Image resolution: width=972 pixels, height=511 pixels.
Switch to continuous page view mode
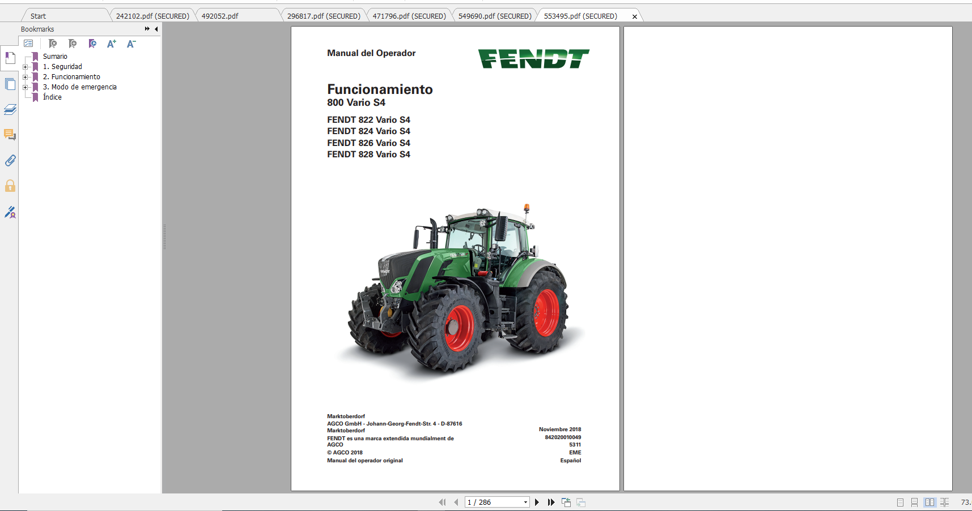click(914, 503)
